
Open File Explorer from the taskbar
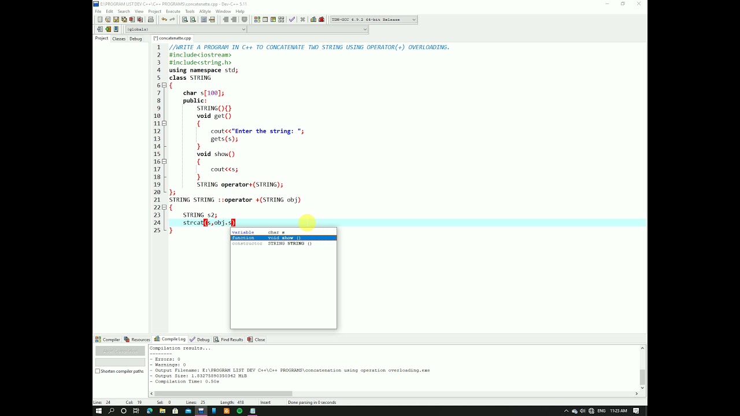pyautogui.click(x=162, y=411)
